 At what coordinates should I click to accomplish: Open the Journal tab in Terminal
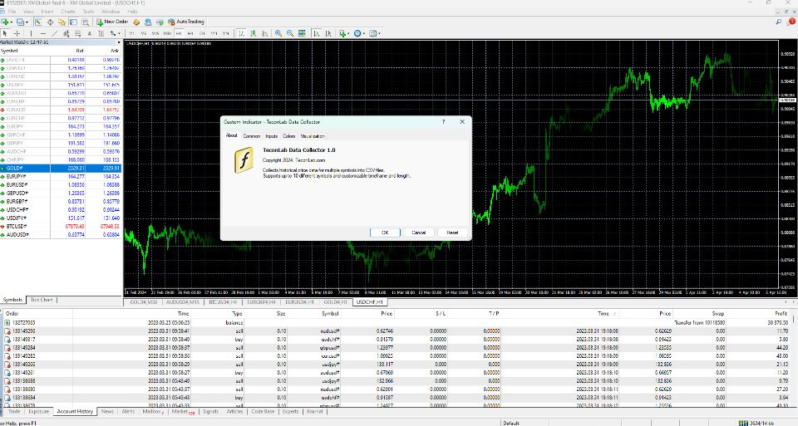click(x=315, y=412)
